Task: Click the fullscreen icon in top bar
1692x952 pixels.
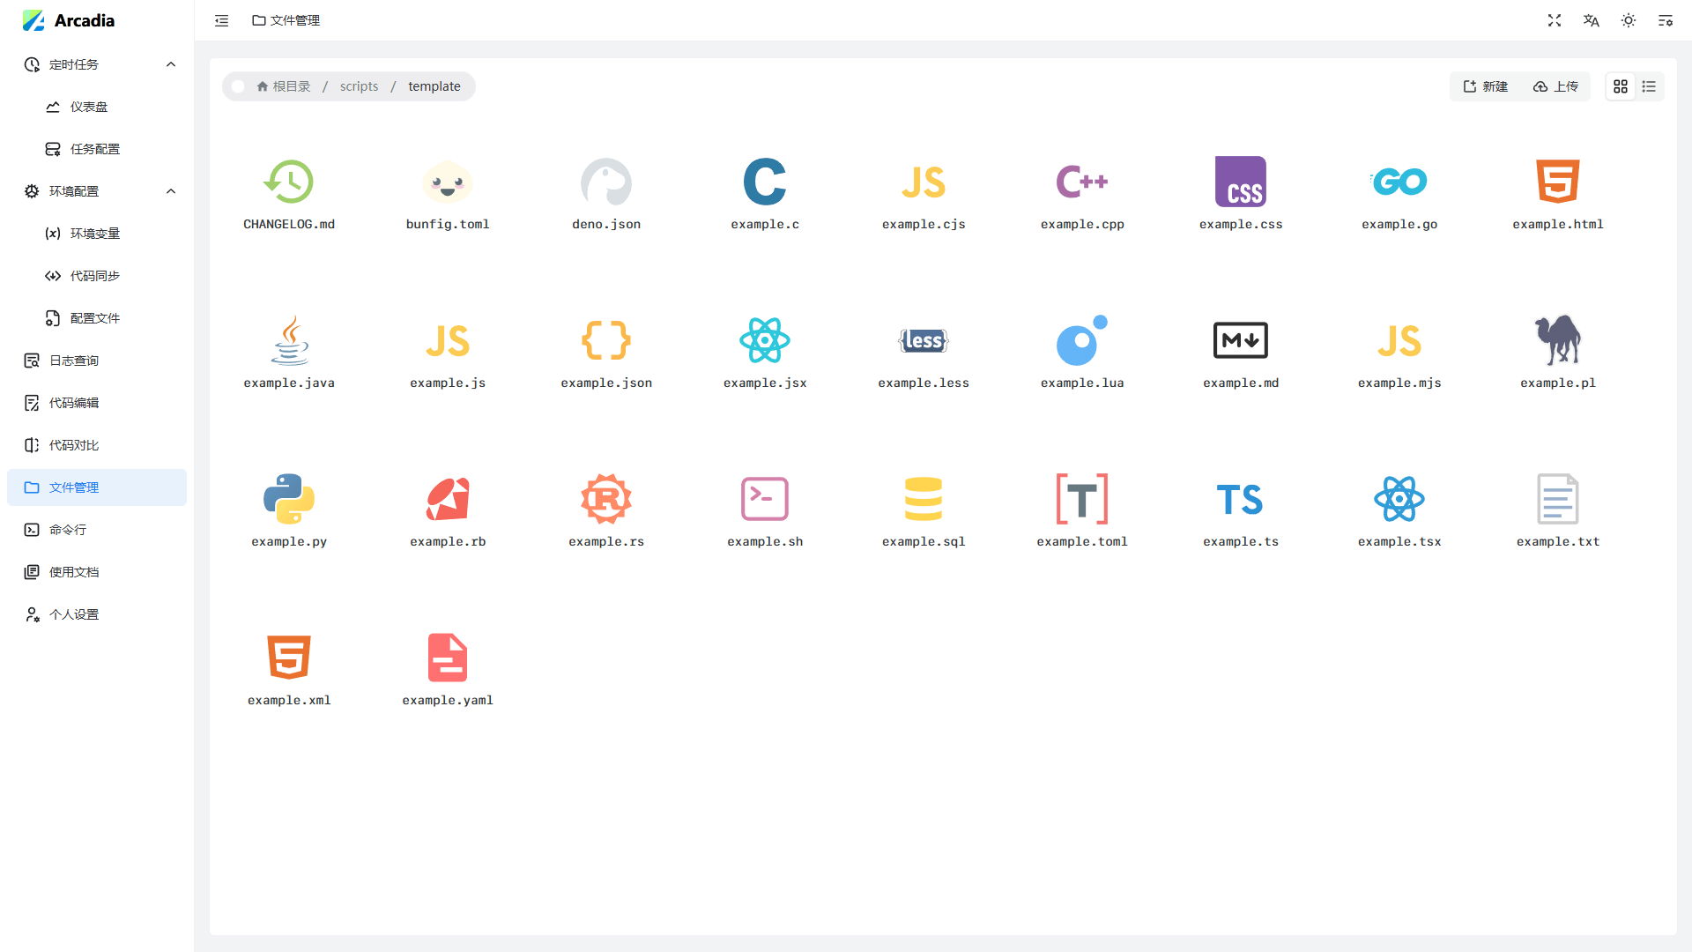Action: coord(1555,20)
